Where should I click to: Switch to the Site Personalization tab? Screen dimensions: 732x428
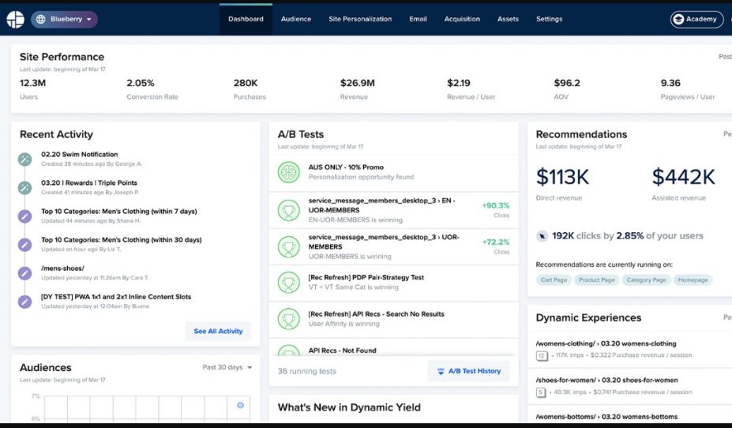tap(360, 19)
